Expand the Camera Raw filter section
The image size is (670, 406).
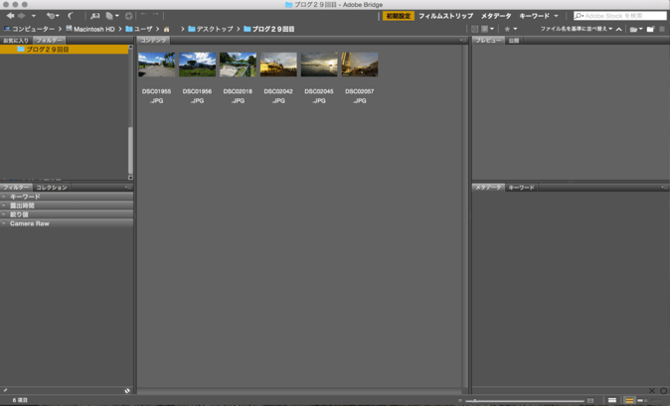click(x=29, y=223)
